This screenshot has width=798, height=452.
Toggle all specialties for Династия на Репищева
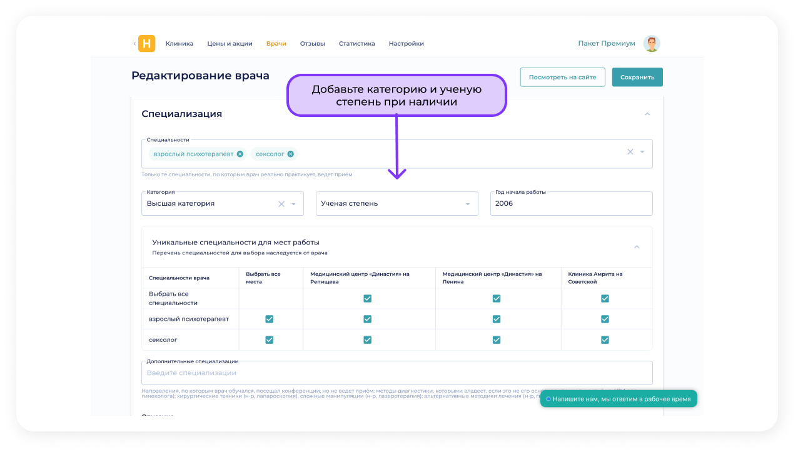pos(368,298)
